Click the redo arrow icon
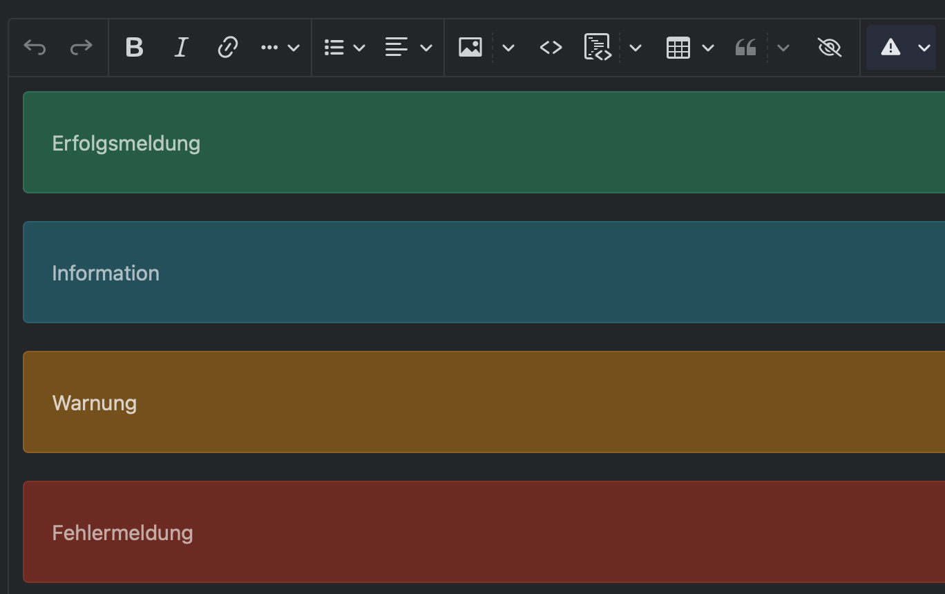The image size is (945, 594). (82, 48)
